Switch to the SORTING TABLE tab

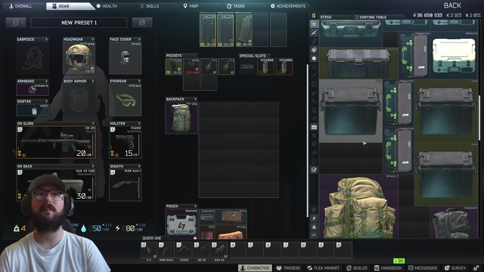tap(371, 17)
